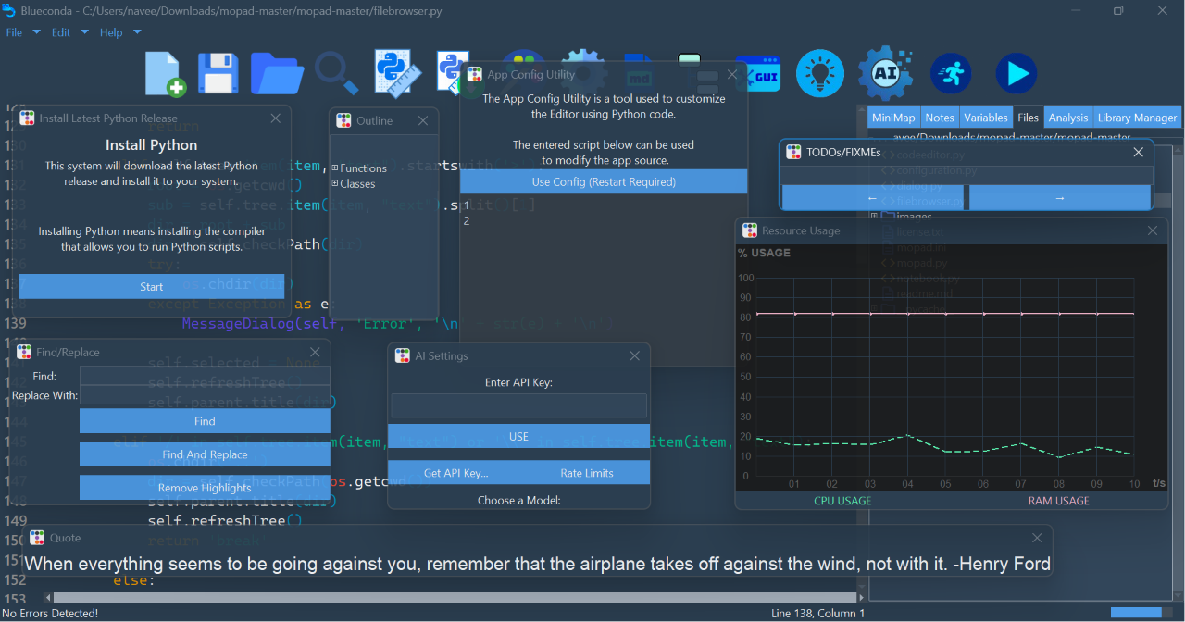This screenshot has width=1185, height=622.
Task: Close the Resource Usage window
Action: (1153, 230)
